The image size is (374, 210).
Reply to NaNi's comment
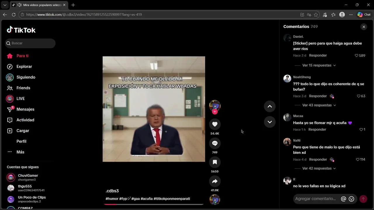[318, 160]
